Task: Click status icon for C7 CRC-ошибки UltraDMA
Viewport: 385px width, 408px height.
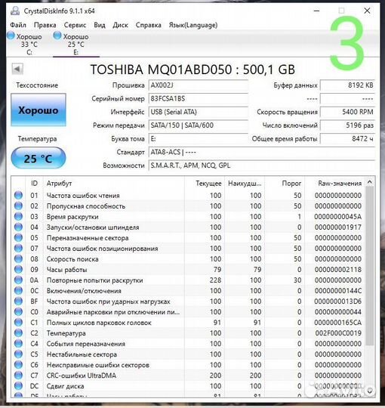Action: coord(18,376)
